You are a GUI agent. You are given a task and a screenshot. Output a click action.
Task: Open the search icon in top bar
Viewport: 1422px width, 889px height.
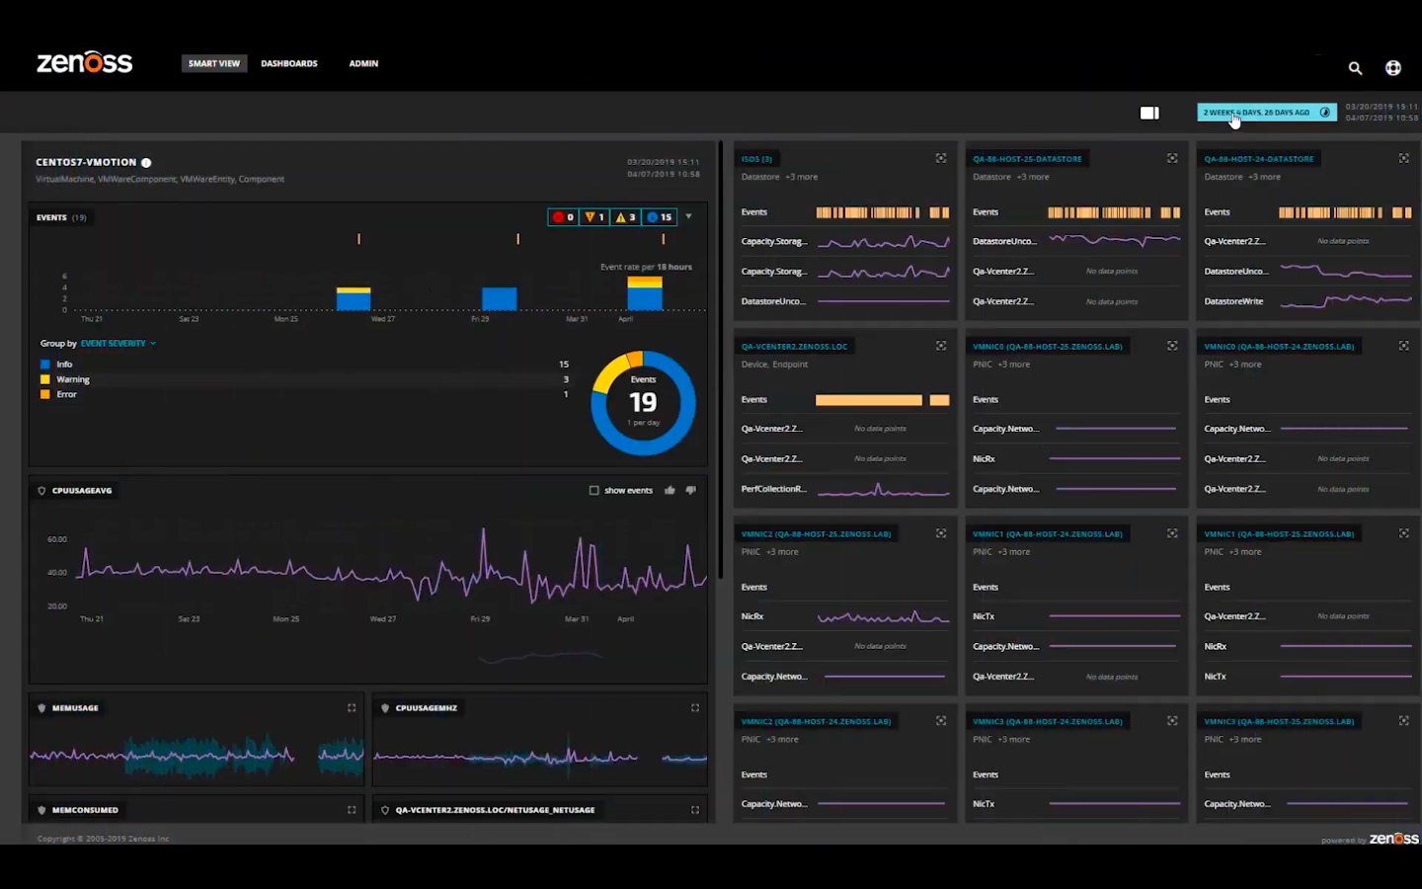[1355, 68]
